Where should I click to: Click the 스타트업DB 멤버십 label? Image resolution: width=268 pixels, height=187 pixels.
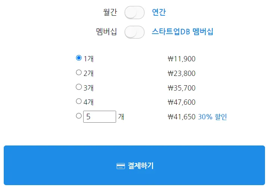(182, 32)
